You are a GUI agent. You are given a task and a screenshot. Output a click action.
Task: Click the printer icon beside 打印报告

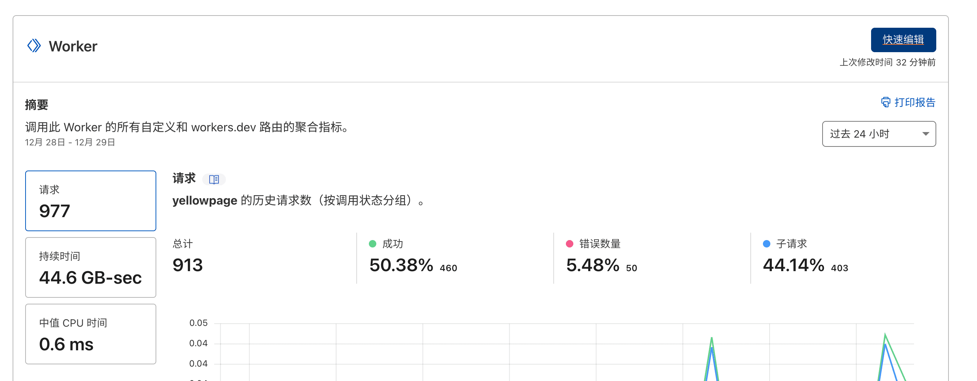coord(886,102)
